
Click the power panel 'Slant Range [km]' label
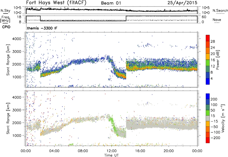(8, 60)
